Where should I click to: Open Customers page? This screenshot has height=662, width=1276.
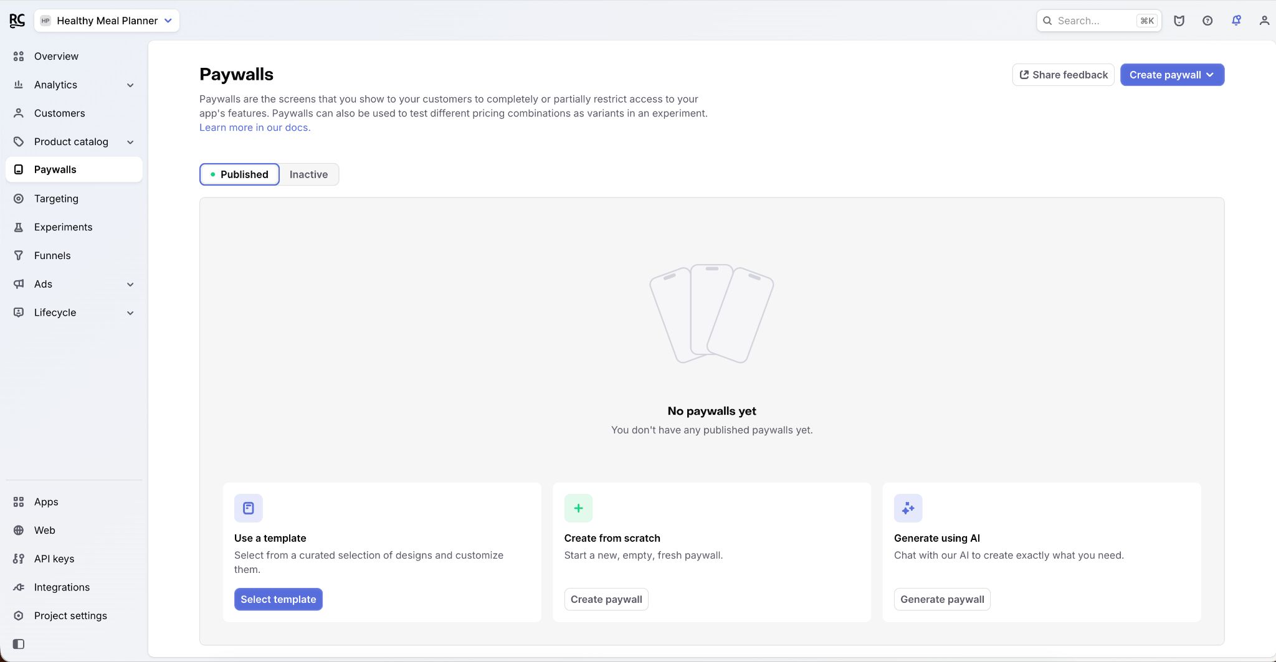(74, 113)
